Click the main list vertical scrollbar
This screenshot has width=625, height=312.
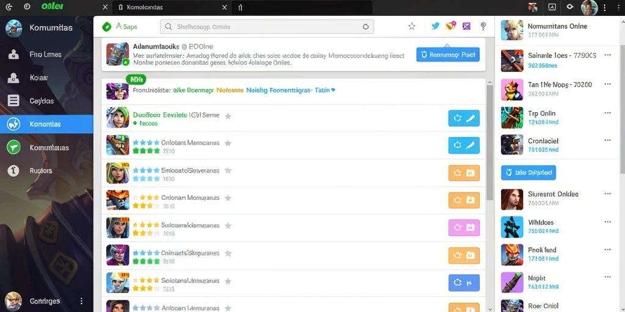click(x=490, y=143)
